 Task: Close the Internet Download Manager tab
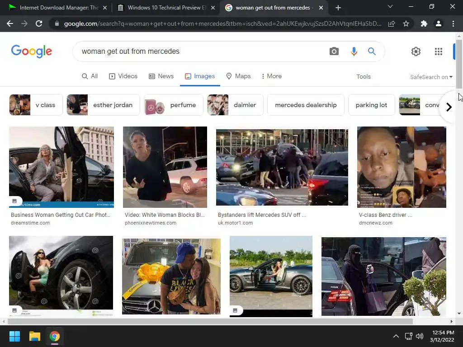tap(105, 8)
